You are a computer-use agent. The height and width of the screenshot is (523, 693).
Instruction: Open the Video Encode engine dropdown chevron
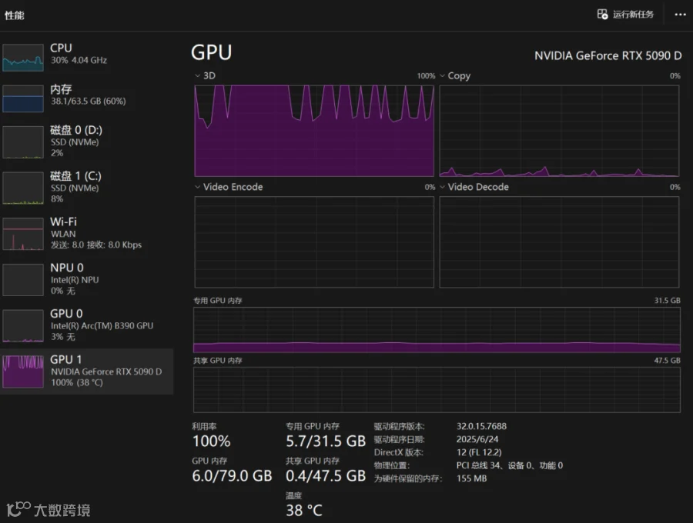(197, 187)
